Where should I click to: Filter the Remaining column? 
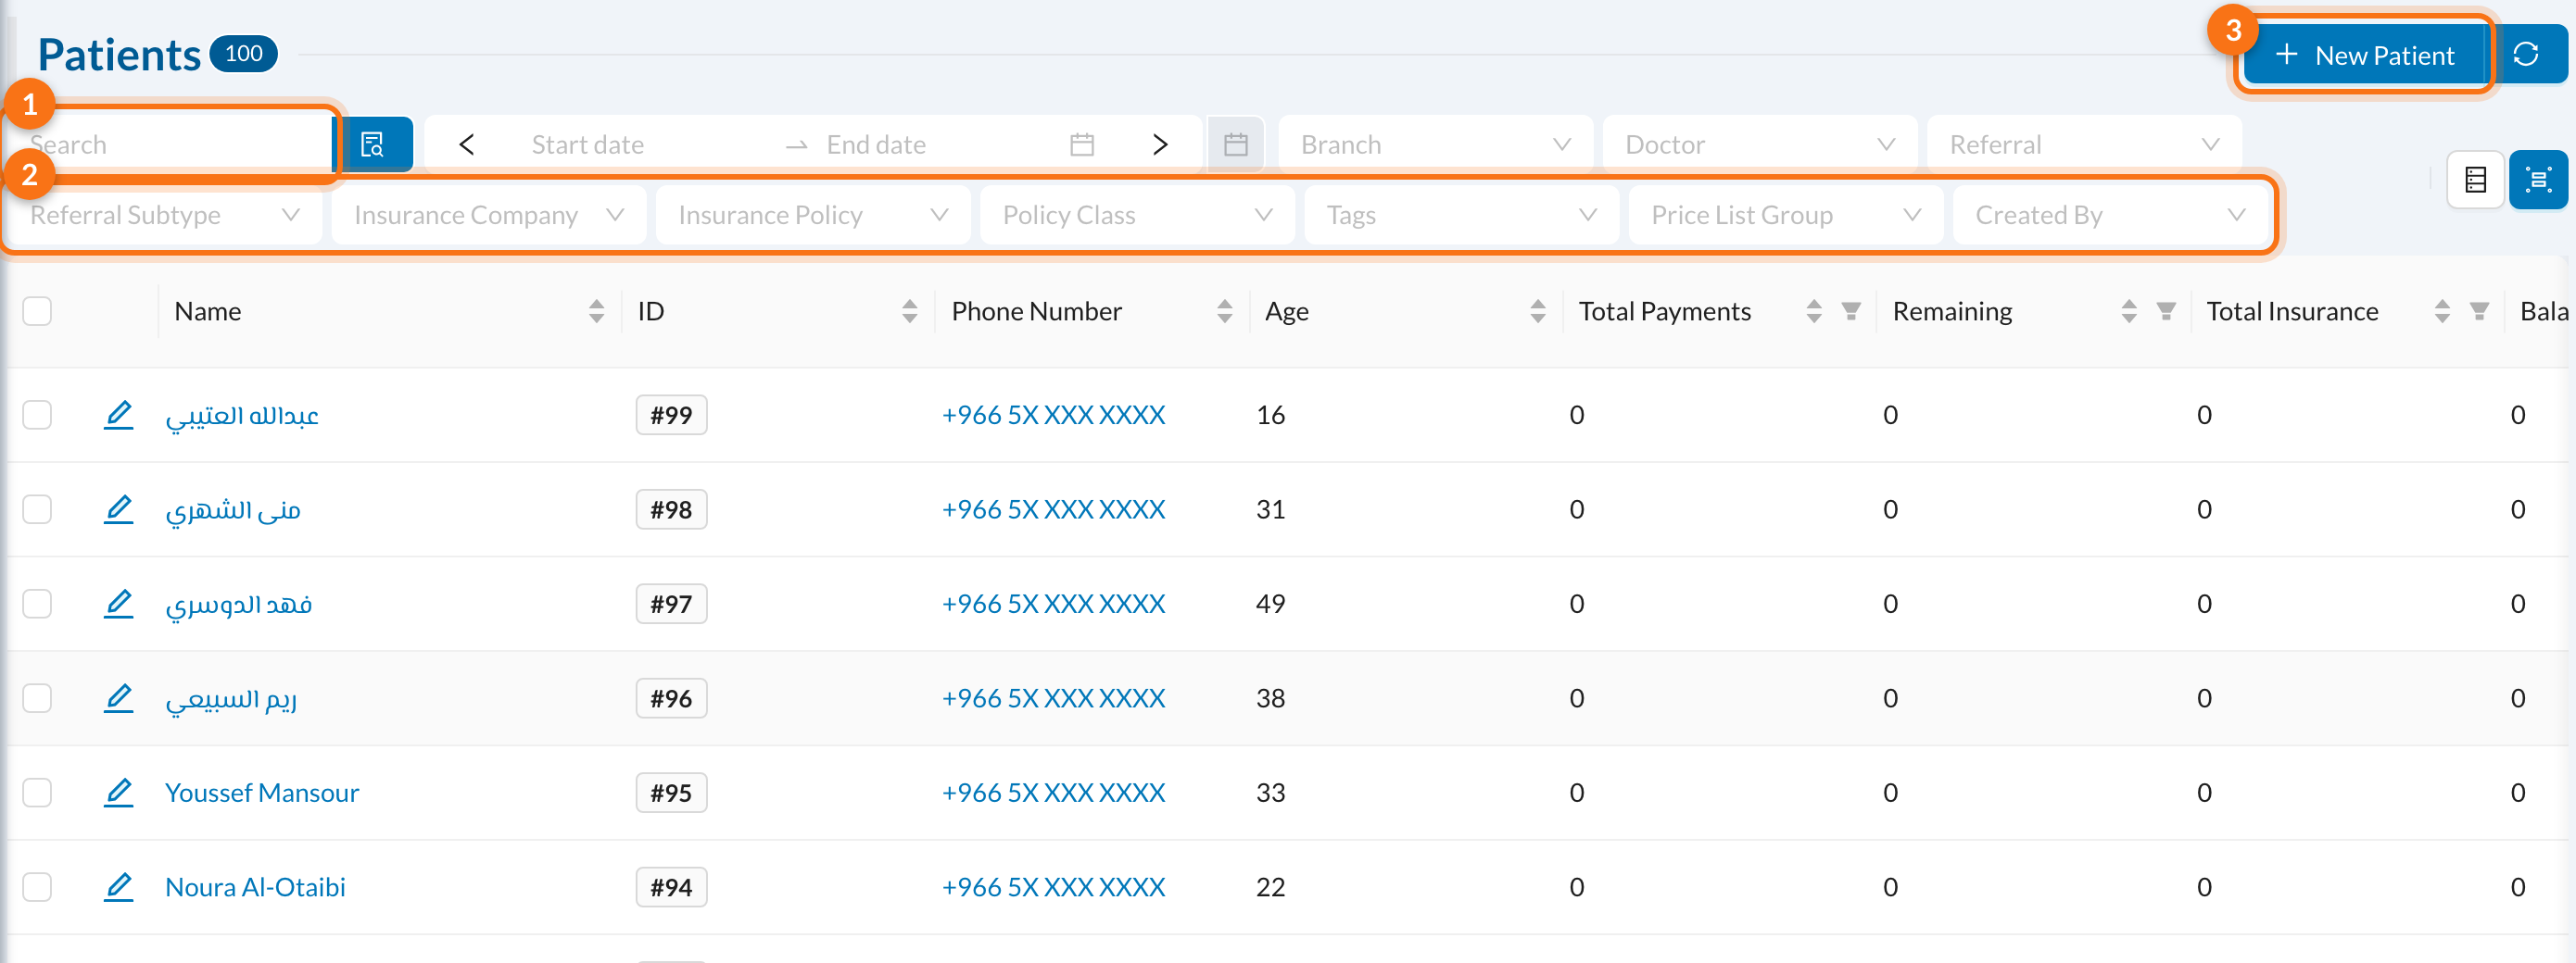coord(2166,312)
